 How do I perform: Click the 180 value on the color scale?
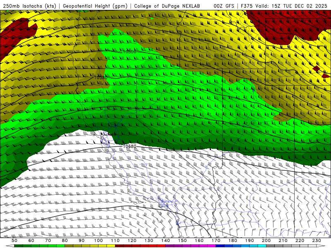[x=233, y=241]
